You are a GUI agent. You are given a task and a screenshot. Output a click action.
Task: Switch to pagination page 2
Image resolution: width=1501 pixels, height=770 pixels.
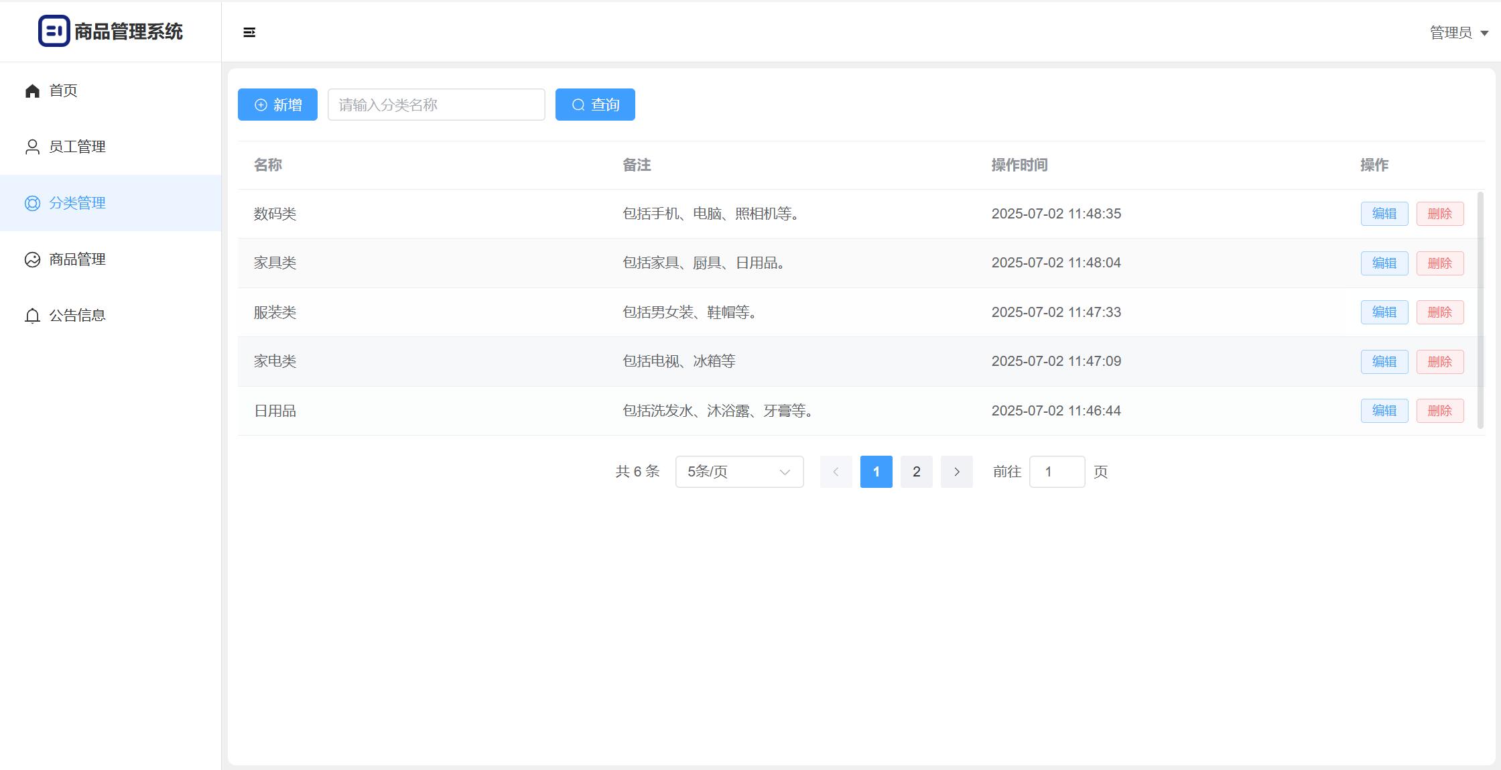[916, 472]
